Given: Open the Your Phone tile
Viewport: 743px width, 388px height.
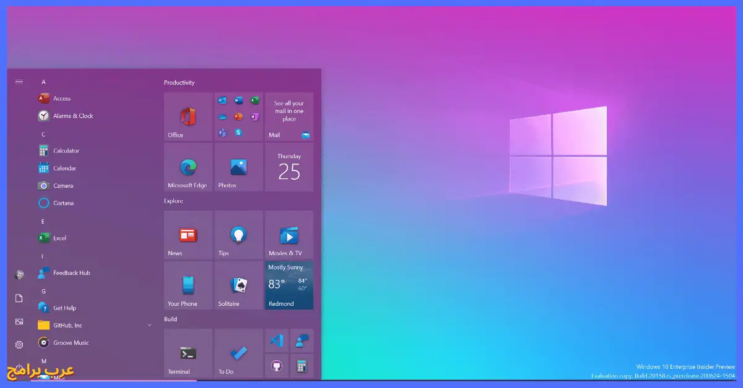Looking at the screenshot, I should (188, 285).
